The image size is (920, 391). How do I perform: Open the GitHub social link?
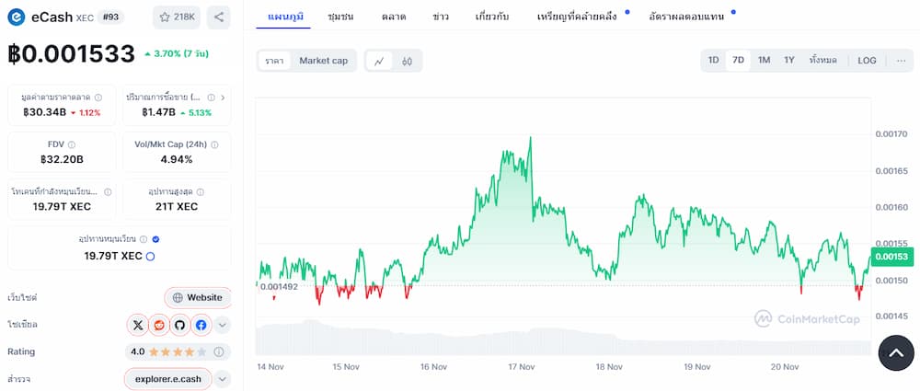pos(180,325)
